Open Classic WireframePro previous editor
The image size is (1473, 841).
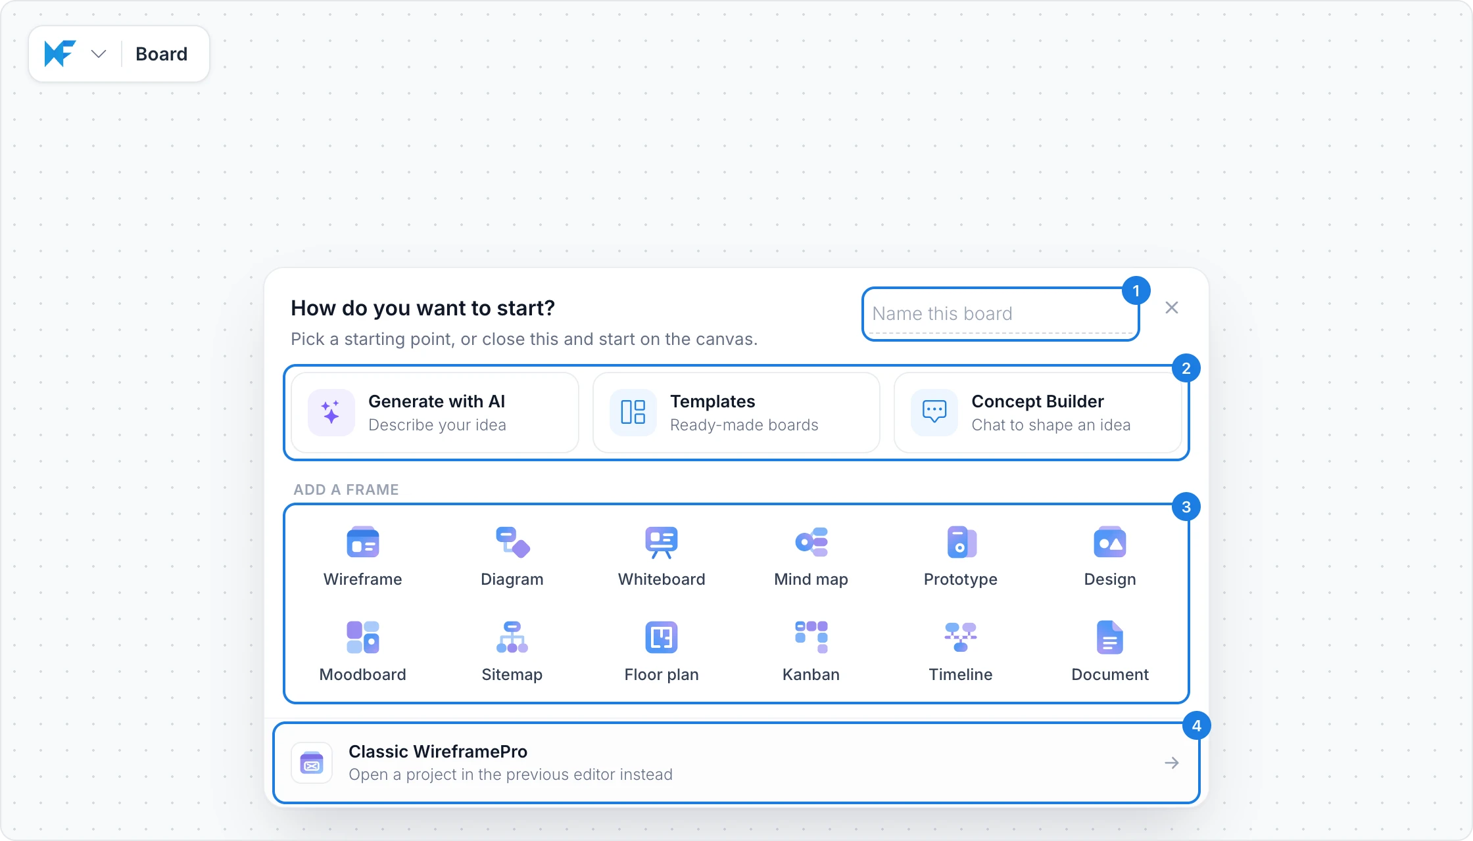(736, 763)
